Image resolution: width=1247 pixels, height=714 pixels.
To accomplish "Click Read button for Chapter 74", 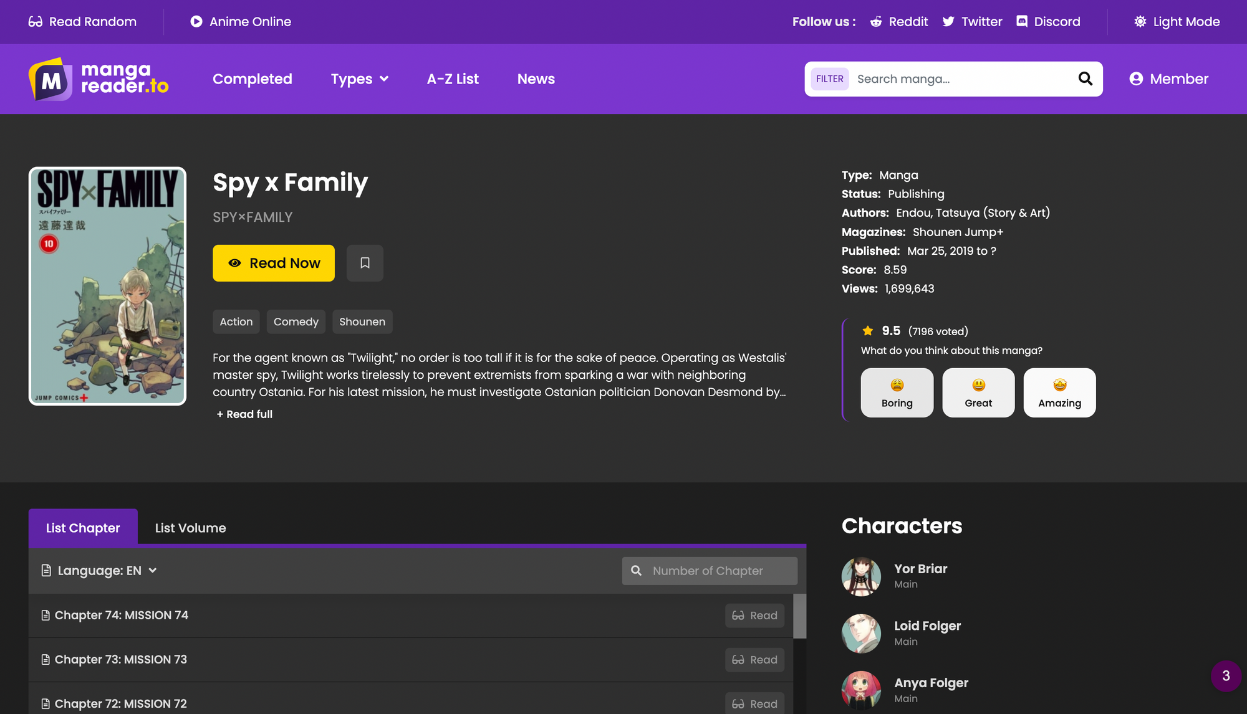I will pyautogui.click(x=754, y=616).
